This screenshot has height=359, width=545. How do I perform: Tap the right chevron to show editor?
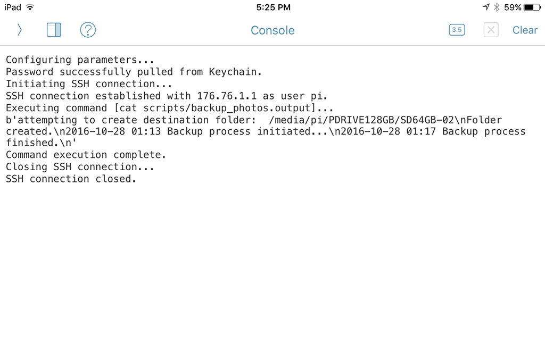pos(20,30)
